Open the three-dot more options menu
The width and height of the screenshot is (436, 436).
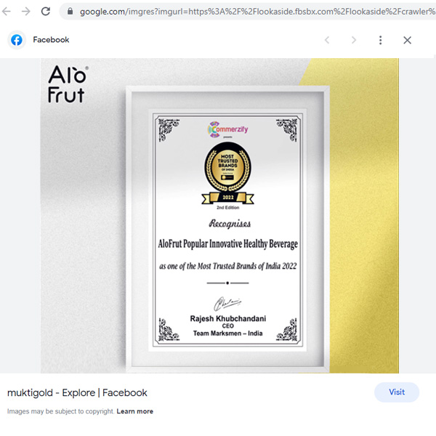pos(380,40)
